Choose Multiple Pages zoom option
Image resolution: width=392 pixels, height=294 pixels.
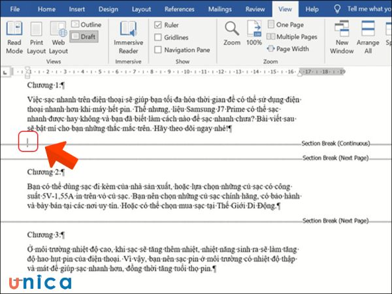tap(292, 37)
